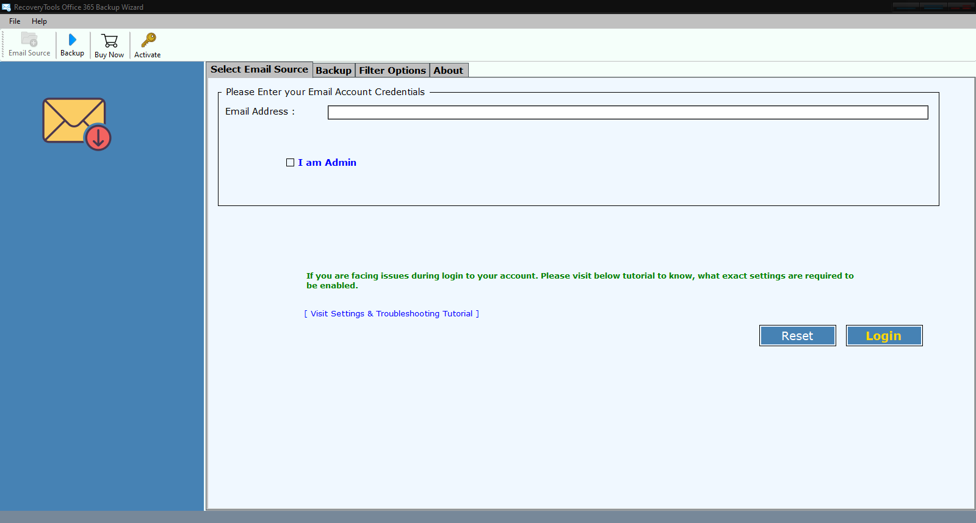Click the Email Source toolbar icon
The image size is (976, 523).
(x=29, y=44)
